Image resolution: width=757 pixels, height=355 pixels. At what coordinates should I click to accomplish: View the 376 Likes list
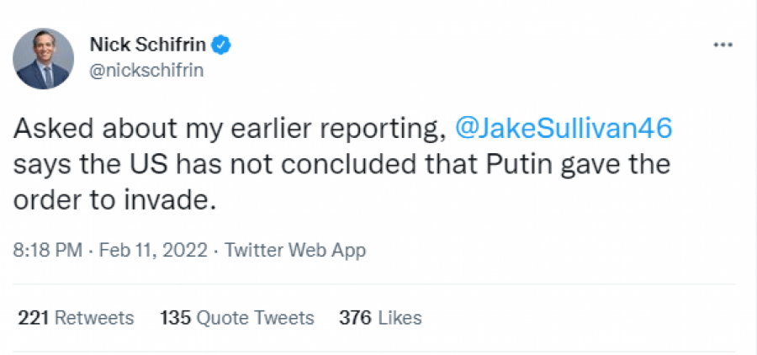(380, 318)
